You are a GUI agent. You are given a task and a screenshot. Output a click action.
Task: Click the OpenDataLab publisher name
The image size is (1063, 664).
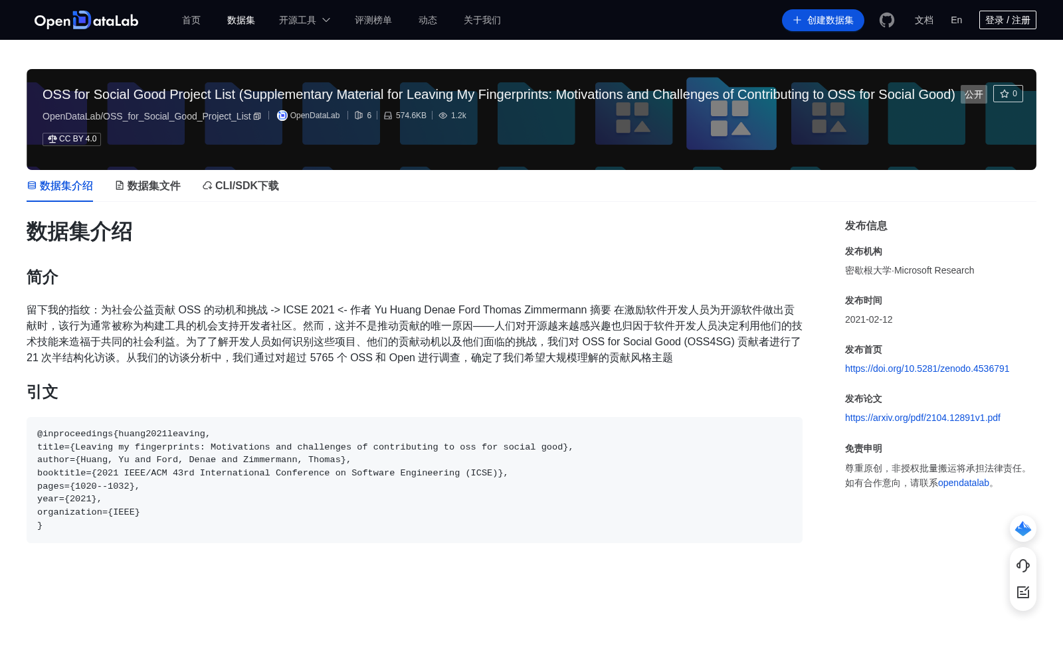pos(315,116)
